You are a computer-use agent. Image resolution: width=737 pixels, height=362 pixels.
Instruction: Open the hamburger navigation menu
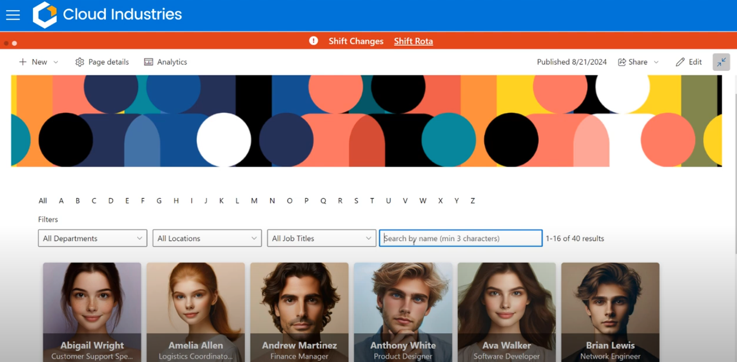click(13, 15)
